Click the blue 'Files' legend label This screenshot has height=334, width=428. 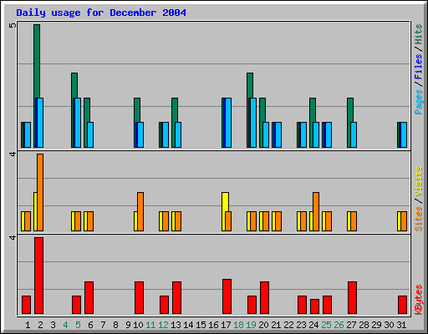pos(418,67)
